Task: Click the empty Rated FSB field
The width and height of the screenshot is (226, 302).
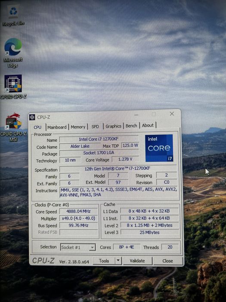Action: tap(78, 232)
